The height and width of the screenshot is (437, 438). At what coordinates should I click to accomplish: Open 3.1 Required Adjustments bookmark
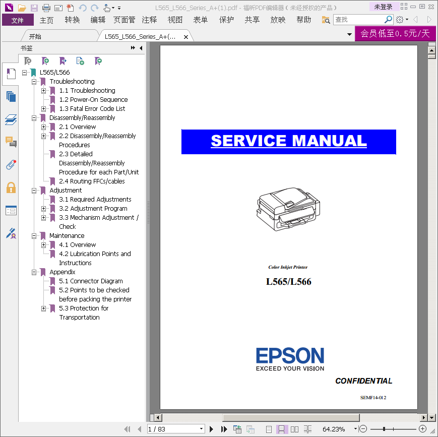95,200
